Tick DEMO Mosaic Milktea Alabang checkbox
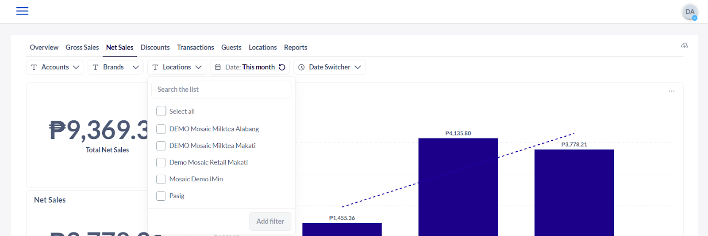 [x=161, y=129]
